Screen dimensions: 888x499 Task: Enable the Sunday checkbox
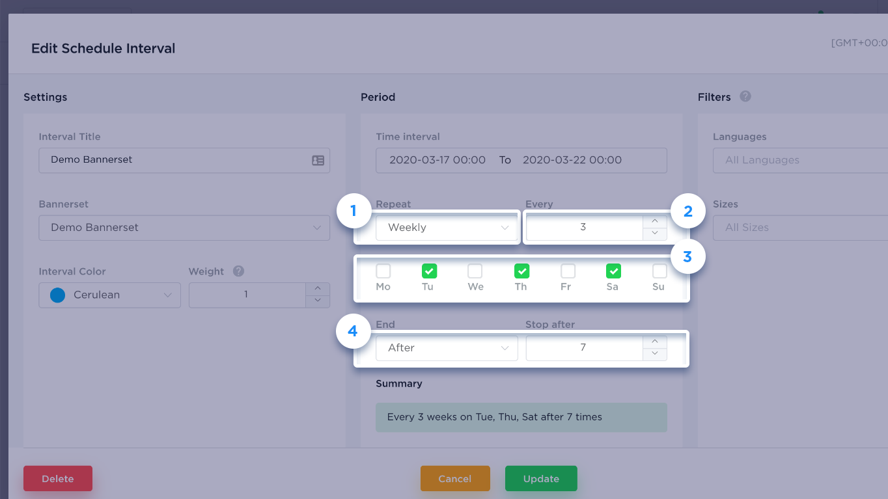tap(659, 271)
